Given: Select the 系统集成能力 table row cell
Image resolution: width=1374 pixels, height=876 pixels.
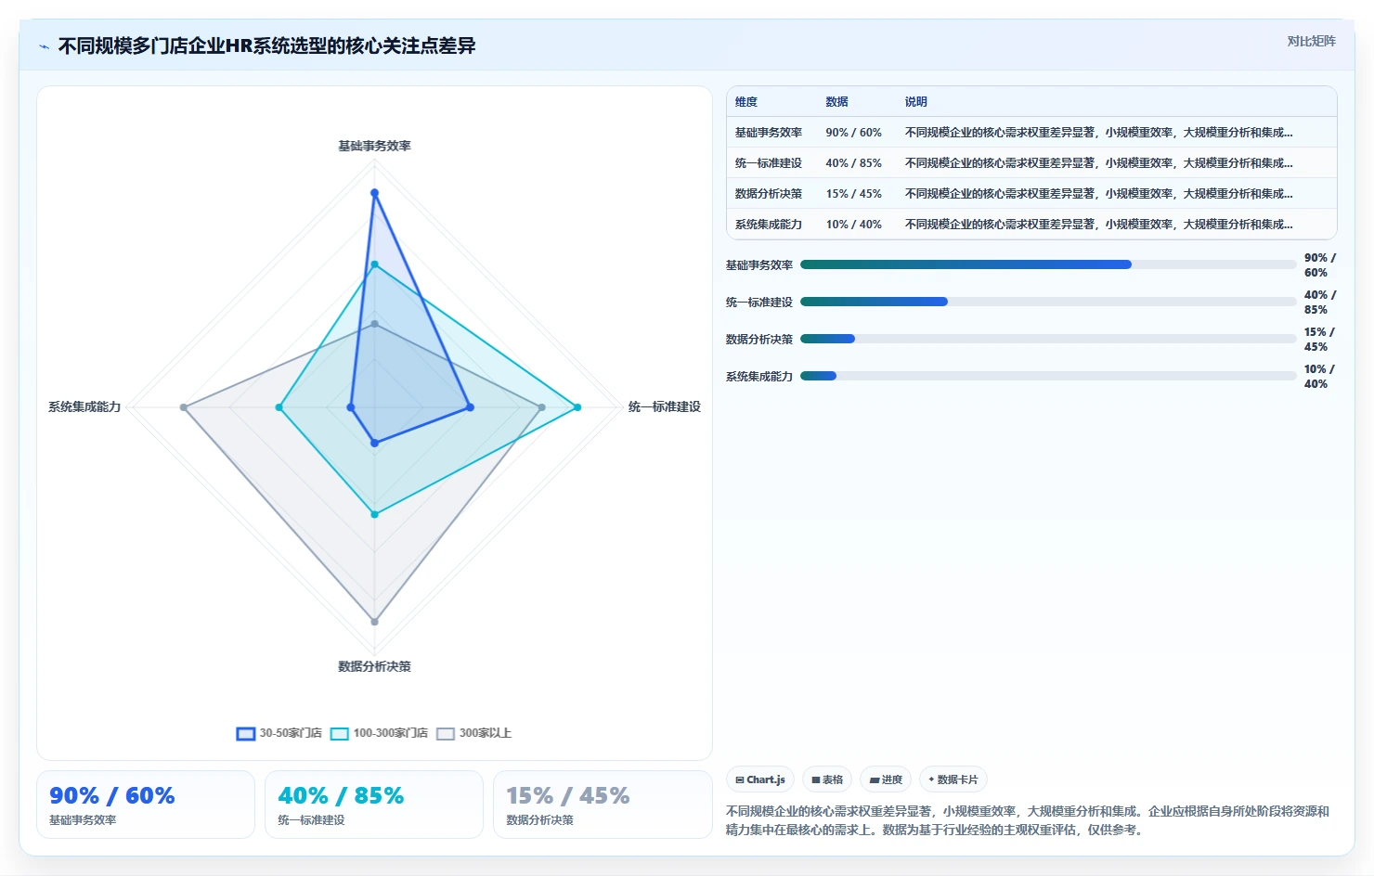Looking at the screenshot, I should pyautogui.click(x=769, y=225).
